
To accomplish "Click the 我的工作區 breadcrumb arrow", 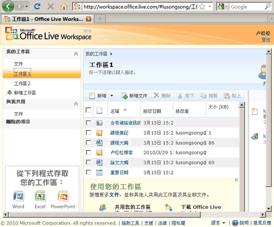I will click(x=111, y=54).
